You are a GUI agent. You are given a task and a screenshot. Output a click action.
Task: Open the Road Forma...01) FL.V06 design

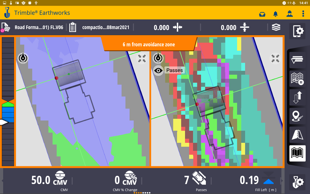(39, 27)
